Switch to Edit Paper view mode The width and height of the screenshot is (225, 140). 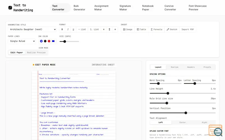coord(17,53)
